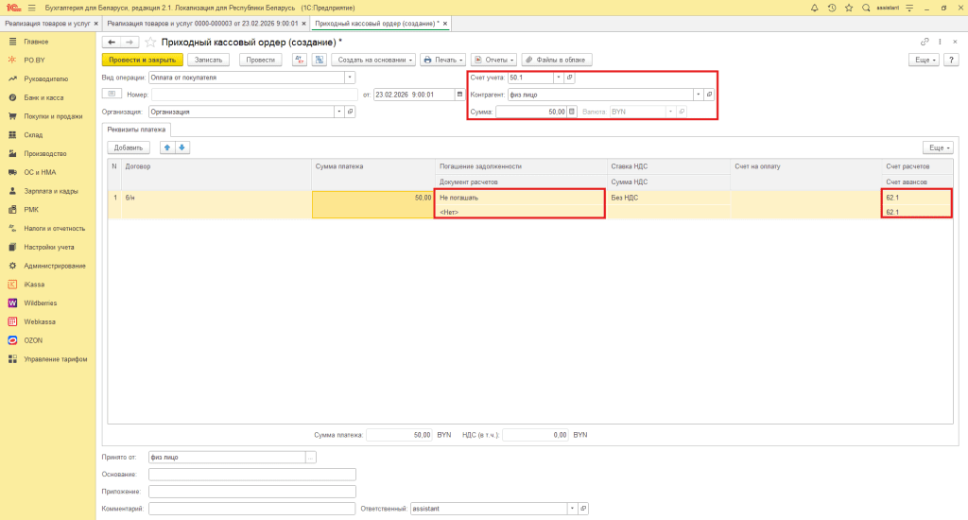Image resolution: width=968 pixels, height=520 pixels.
Task: Open the Контрагент dropdown list
Action: pos(698,95)
